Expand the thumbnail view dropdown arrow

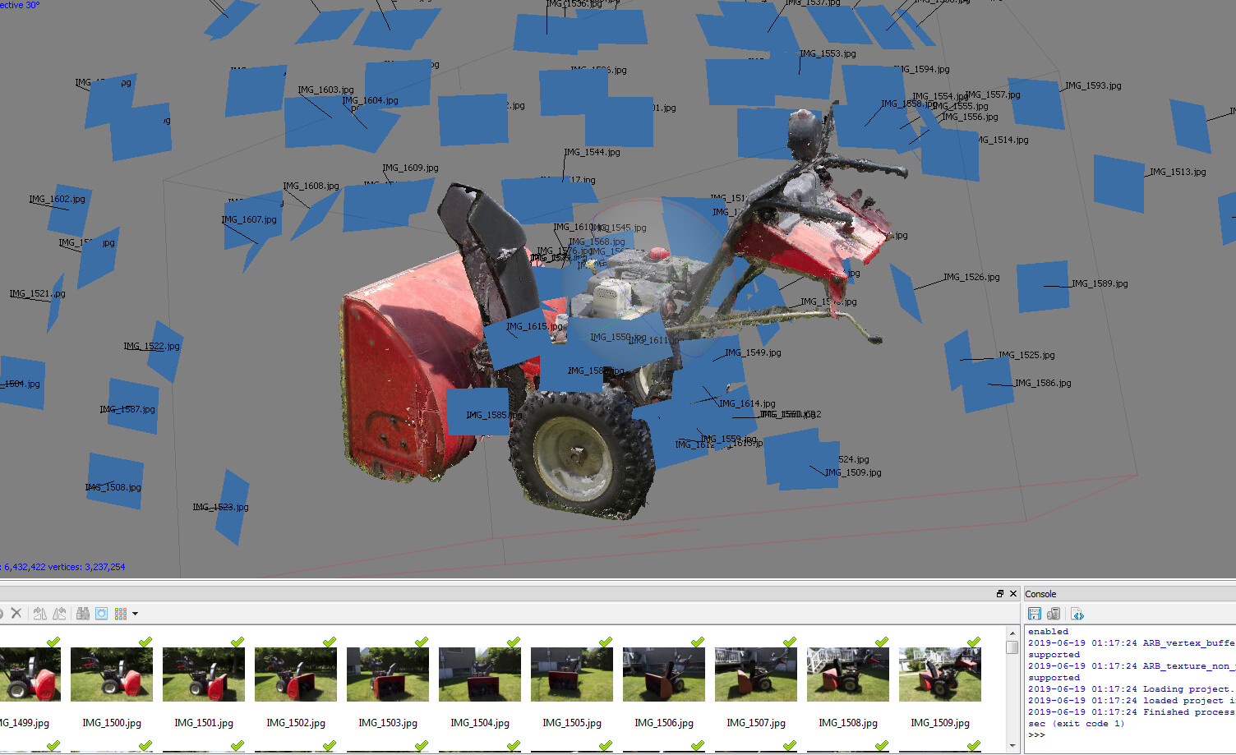(x=136, y=614)
